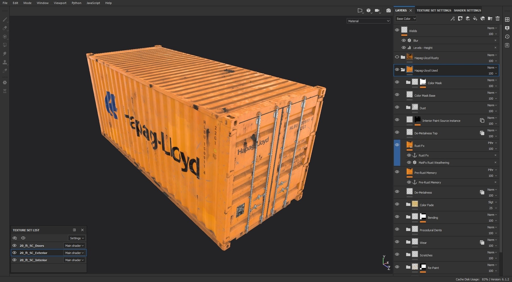Screen dimensions: 512x282
Task: Select the mask thumbnail on Bending folder
Action: tap(423, 216)
